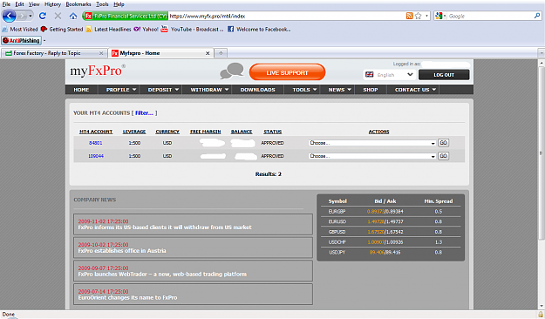Screen dimensions: 545x319
Task: Click the LOG OUT button
Action: (x=444, y=75)
